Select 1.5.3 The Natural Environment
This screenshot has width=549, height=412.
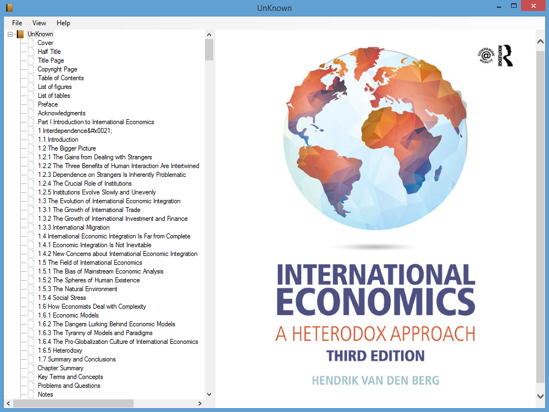(77, 289)
